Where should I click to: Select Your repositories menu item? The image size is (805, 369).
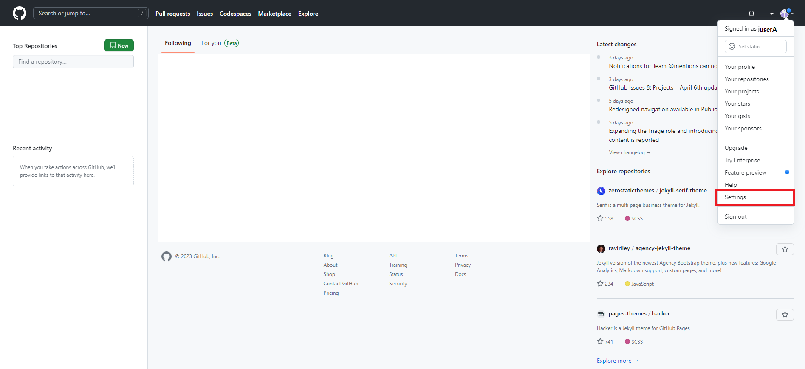pyautogui.click(x=755, y=79)
